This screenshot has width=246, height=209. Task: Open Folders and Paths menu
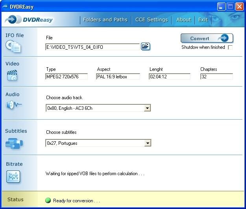tap(105, 20)
